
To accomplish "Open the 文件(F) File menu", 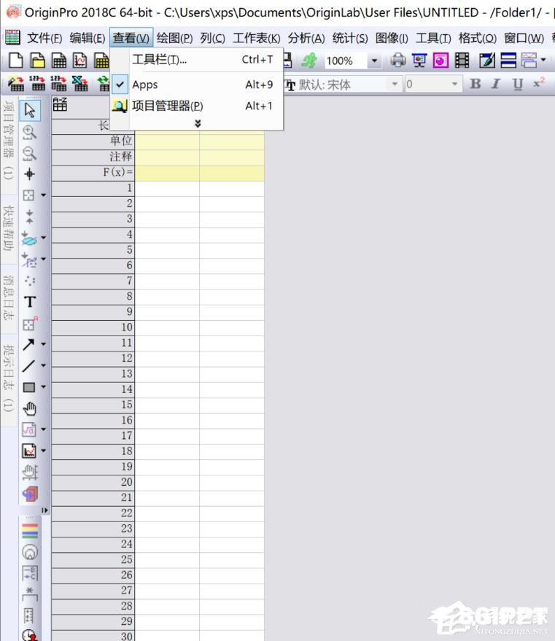I will [x=44, y=38].
